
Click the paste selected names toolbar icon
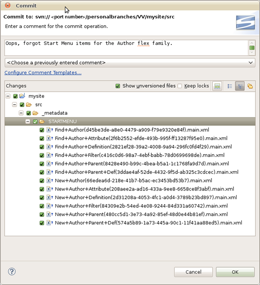point(217,86)
